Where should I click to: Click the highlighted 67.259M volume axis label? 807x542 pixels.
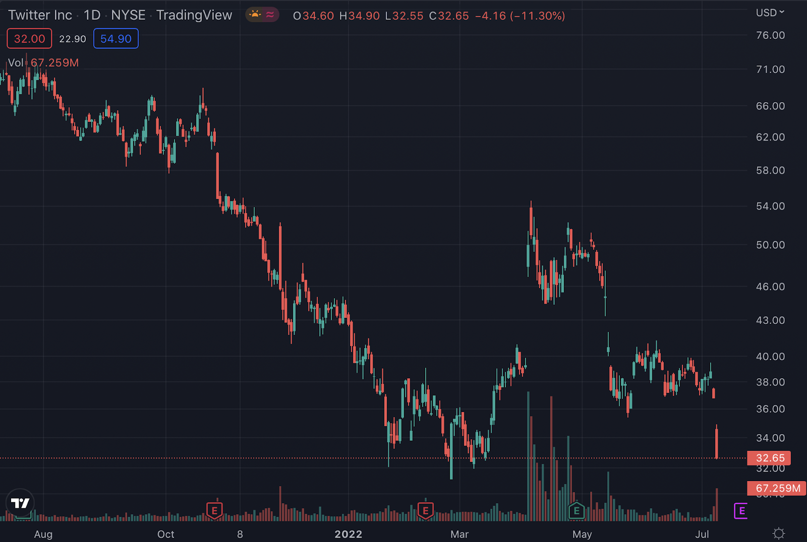tap(777, 488)
